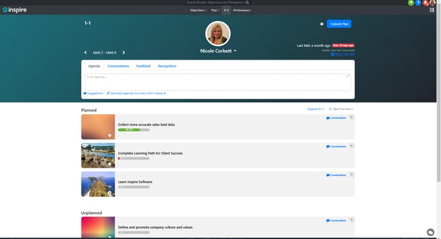Click the green add button icon
The width and height of the screenshot is (441, 239).
(411, 3)
